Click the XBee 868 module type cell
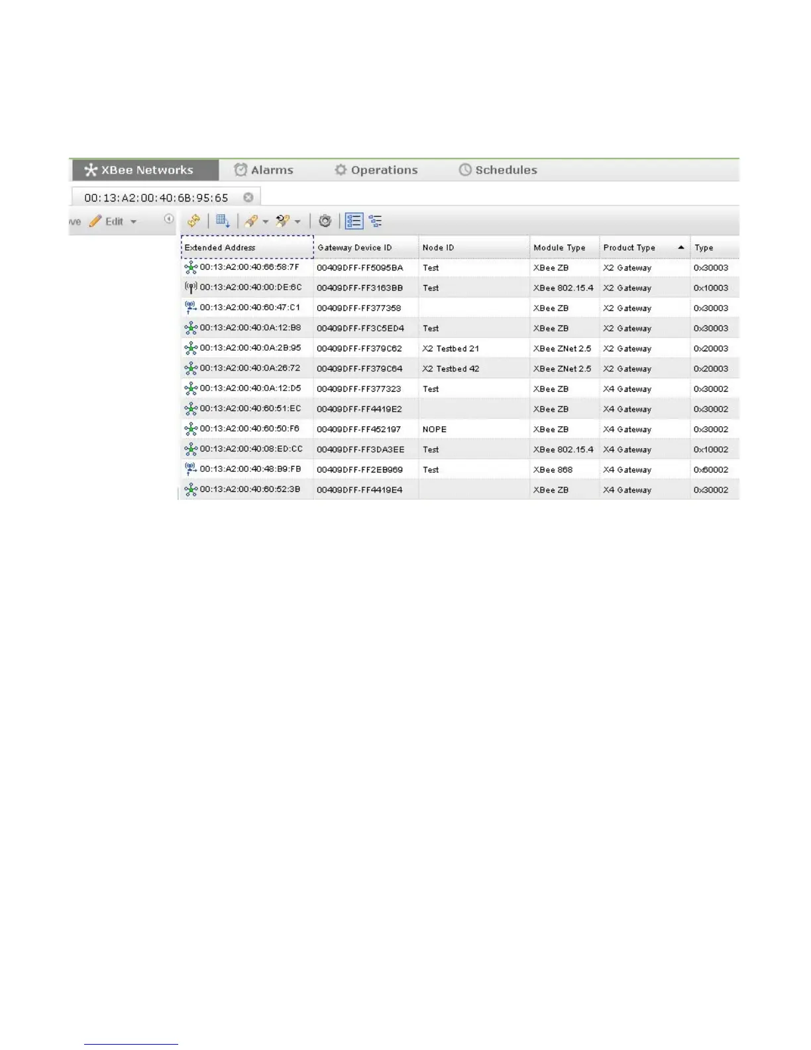Screen dimensions: 811x1050 pos(553,470)
